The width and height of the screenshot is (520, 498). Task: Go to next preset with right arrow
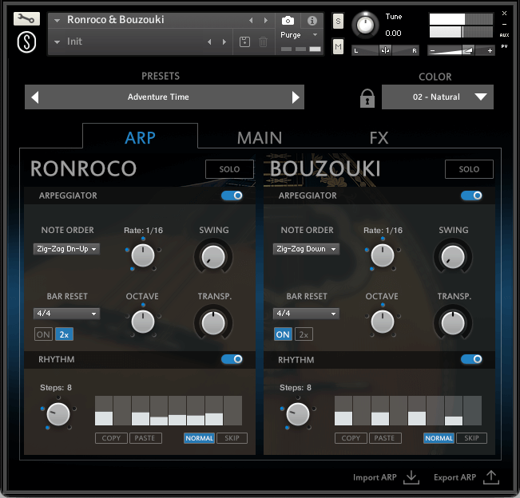coord(296,97)
